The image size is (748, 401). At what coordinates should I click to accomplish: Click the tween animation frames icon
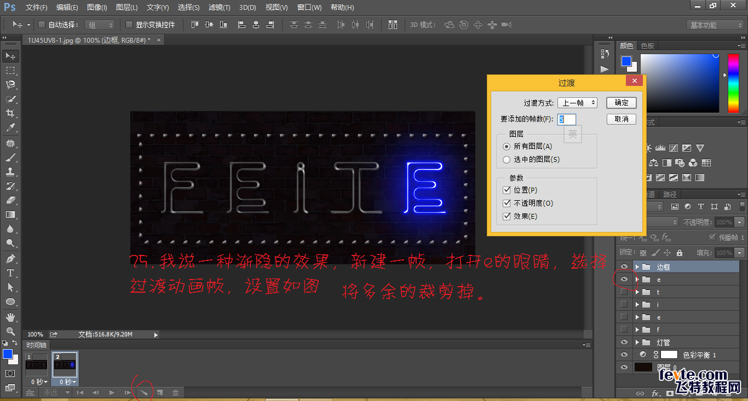pyautogui.click(x=144, y=392)
